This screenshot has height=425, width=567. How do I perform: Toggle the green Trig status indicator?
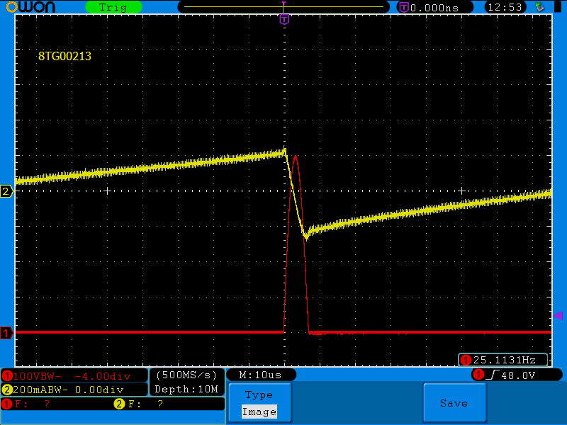click(113, 7)
